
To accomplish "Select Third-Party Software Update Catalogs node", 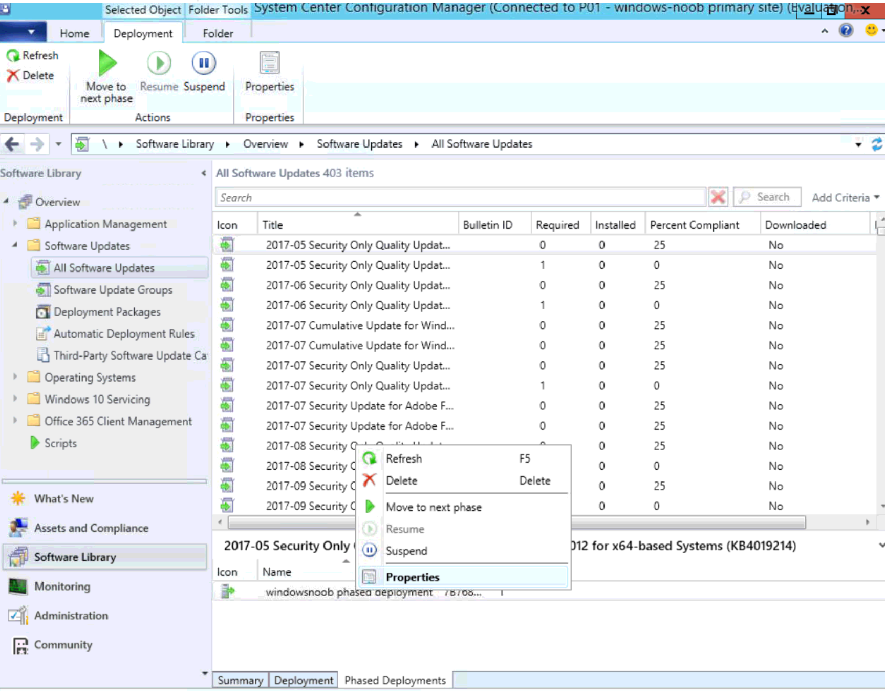I will (x=130, y=355).
